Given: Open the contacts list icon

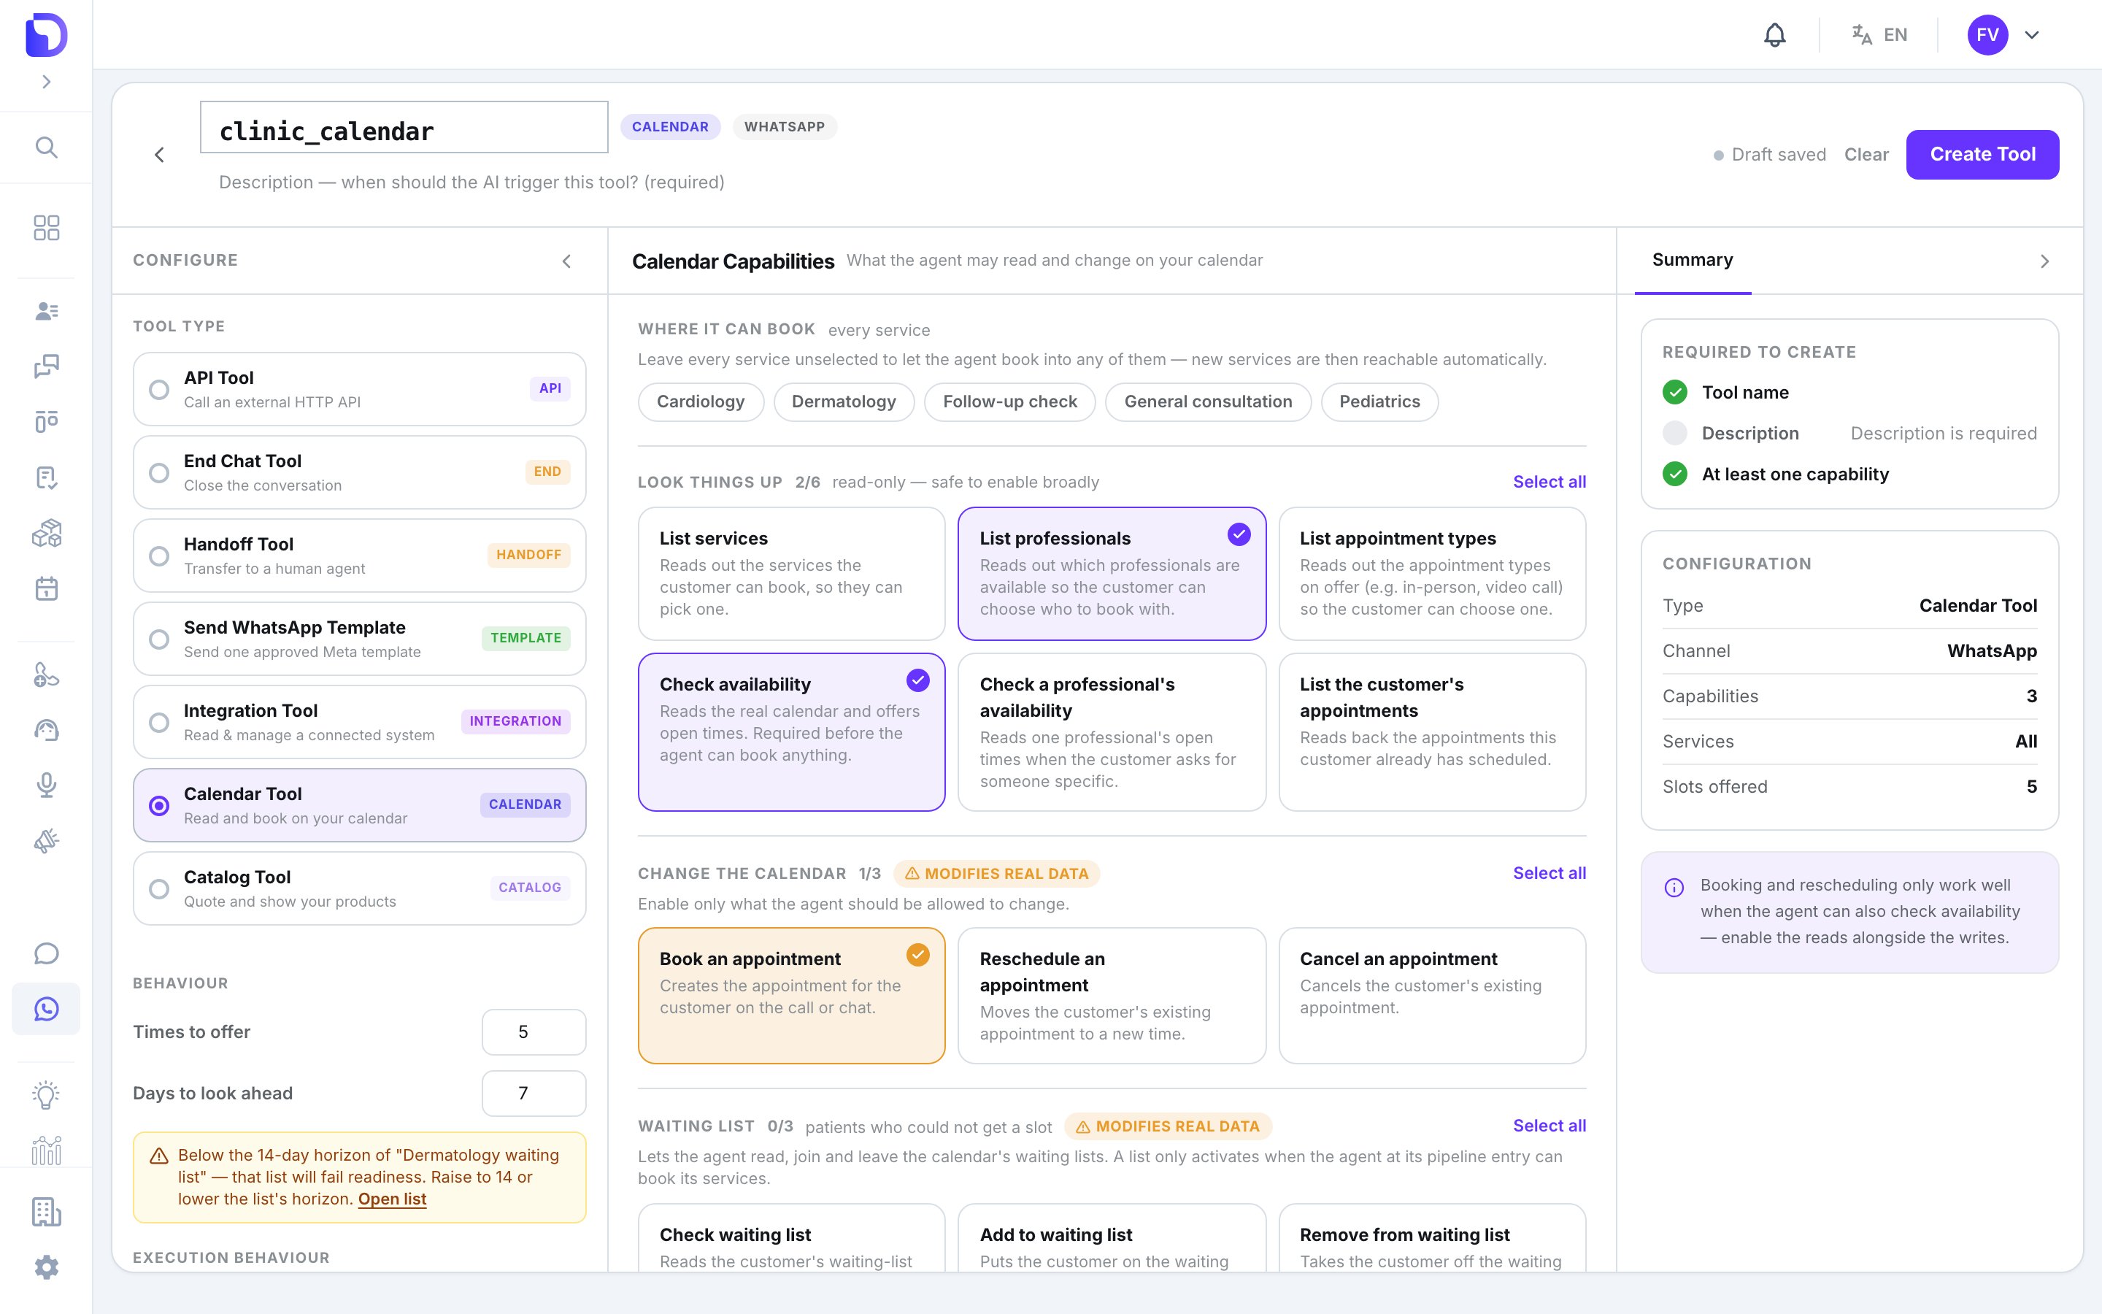Looking at the screenshot, I should click(46, 311).
